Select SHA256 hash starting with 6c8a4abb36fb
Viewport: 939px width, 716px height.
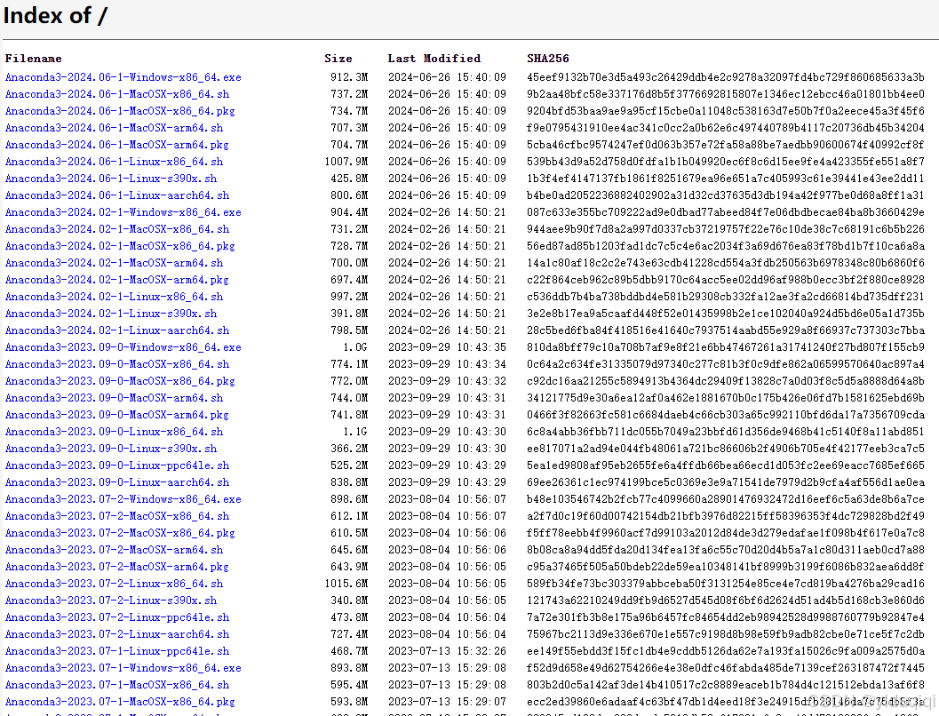(726, 432)
